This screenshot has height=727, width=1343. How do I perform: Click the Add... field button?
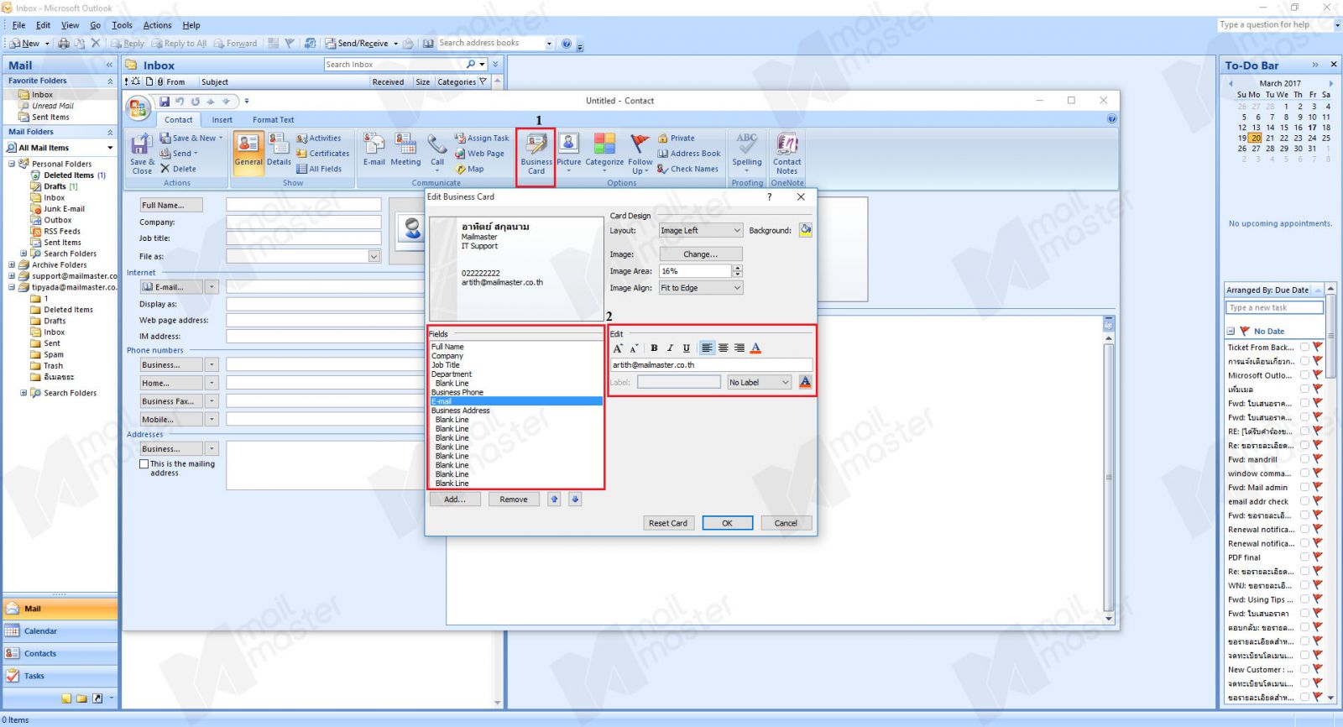[x=455, y=499]
